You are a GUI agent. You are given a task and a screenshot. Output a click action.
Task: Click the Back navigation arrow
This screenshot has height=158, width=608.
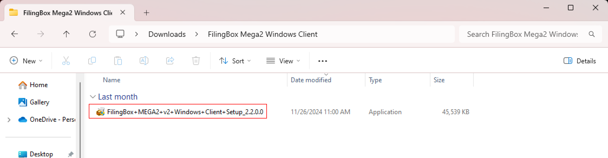[15, 34]
